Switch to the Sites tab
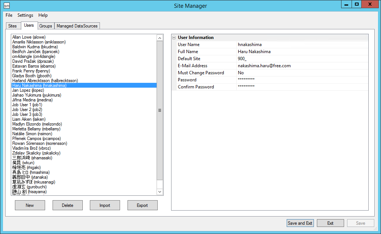This screenshot has height=234, width=381. click(x=12, y=26)
